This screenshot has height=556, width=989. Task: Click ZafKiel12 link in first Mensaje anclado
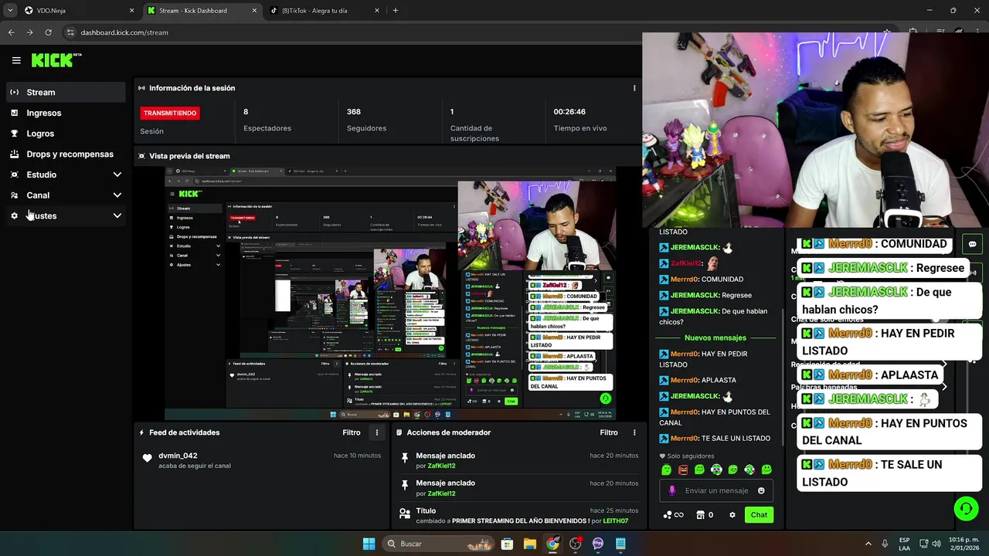(x=441, y=466)
